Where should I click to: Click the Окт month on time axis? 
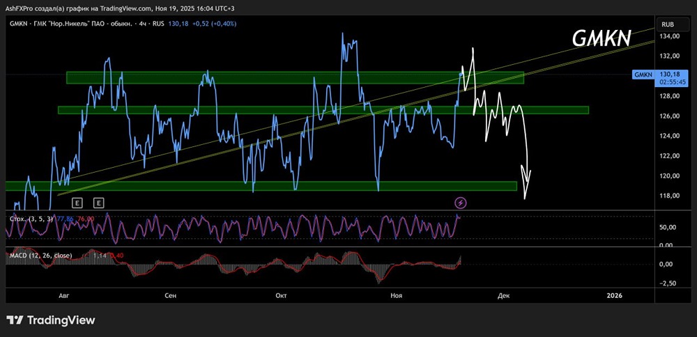[x=282, y=296]
